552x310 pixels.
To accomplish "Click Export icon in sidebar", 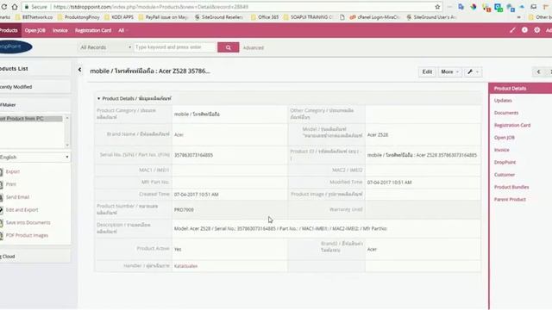I will pyautogui.click(x=1, y=171).
